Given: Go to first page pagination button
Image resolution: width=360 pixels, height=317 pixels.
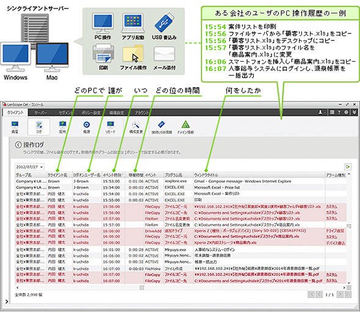Looking at the screenshot, I should [311, 294].
